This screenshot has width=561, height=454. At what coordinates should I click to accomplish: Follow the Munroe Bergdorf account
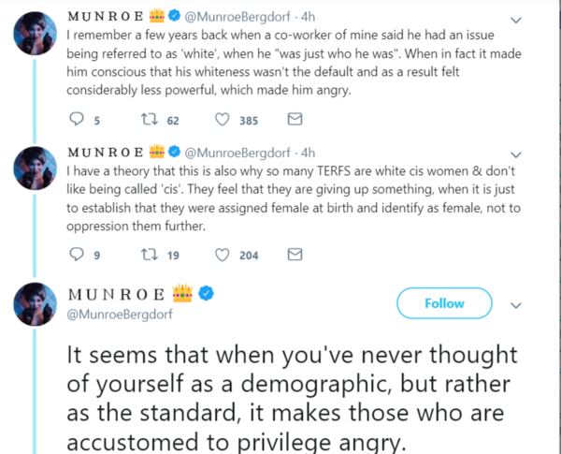click(x=444, y=303)
